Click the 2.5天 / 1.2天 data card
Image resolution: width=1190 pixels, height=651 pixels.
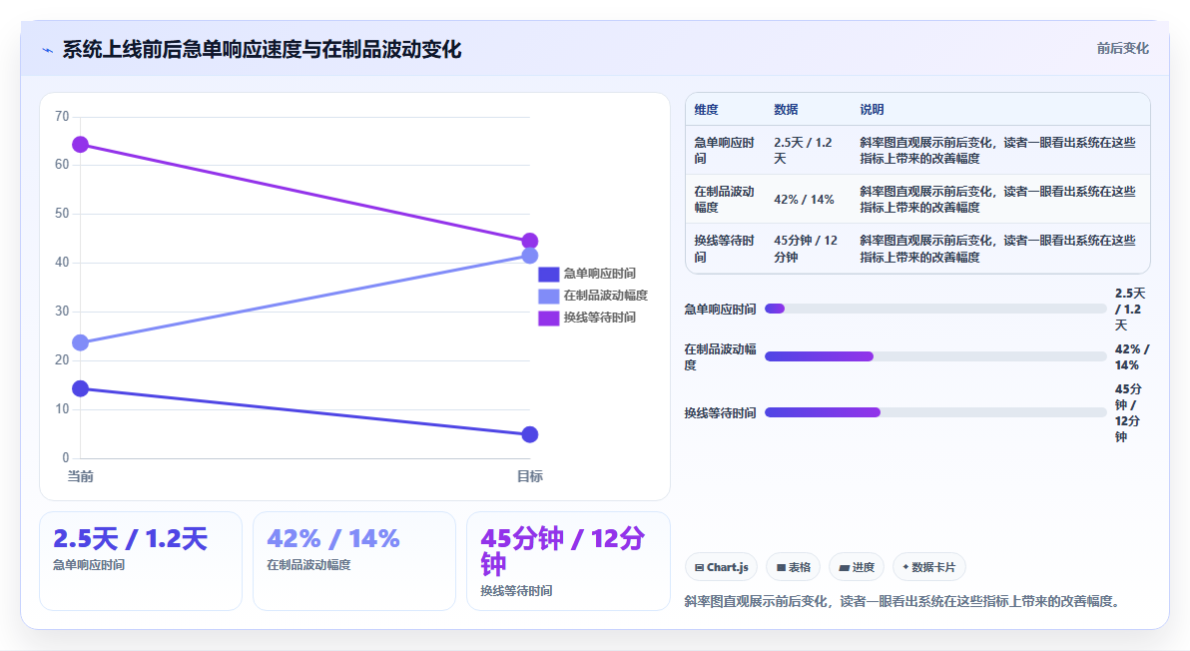tap(141, 561)
